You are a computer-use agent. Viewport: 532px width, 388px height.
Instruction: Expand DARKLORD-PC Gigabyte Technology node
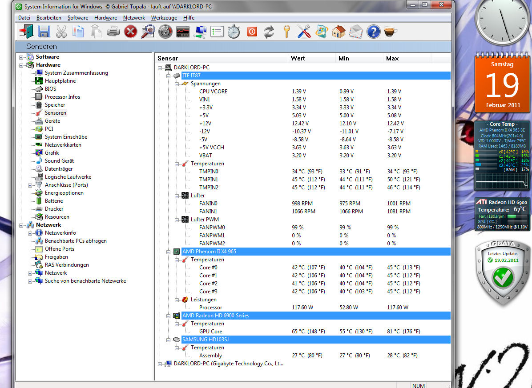coord(160,364)
